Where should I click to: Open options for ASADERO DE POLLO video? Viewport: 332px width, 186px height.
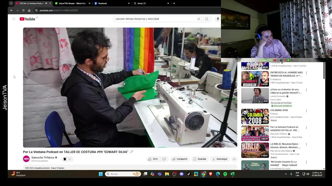coord(306,128)
